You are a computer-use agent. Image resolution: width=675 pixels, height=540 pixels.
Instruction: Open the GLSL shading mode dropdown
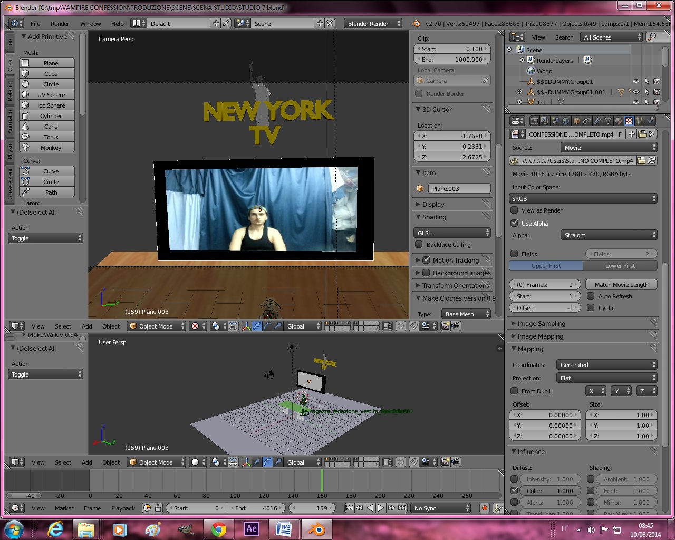pyautogui.click(x=452, y=233)
